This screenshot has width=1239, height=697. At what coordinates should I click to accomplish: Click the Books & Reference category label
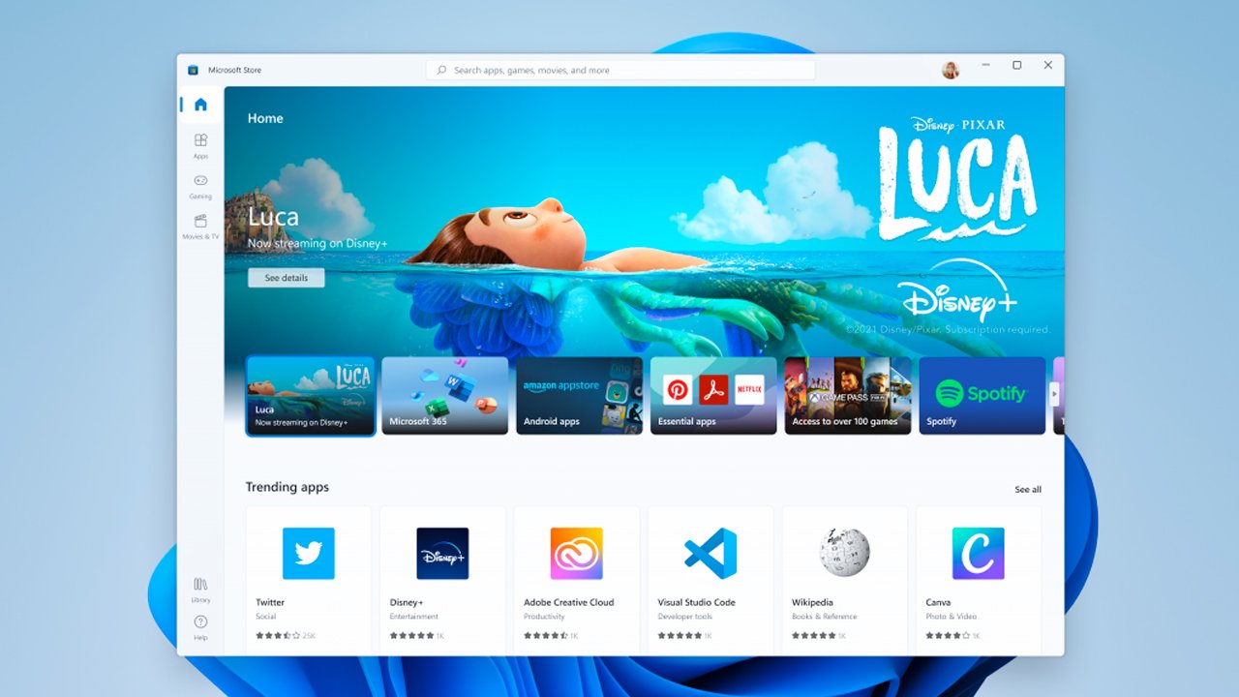(826, 617)
